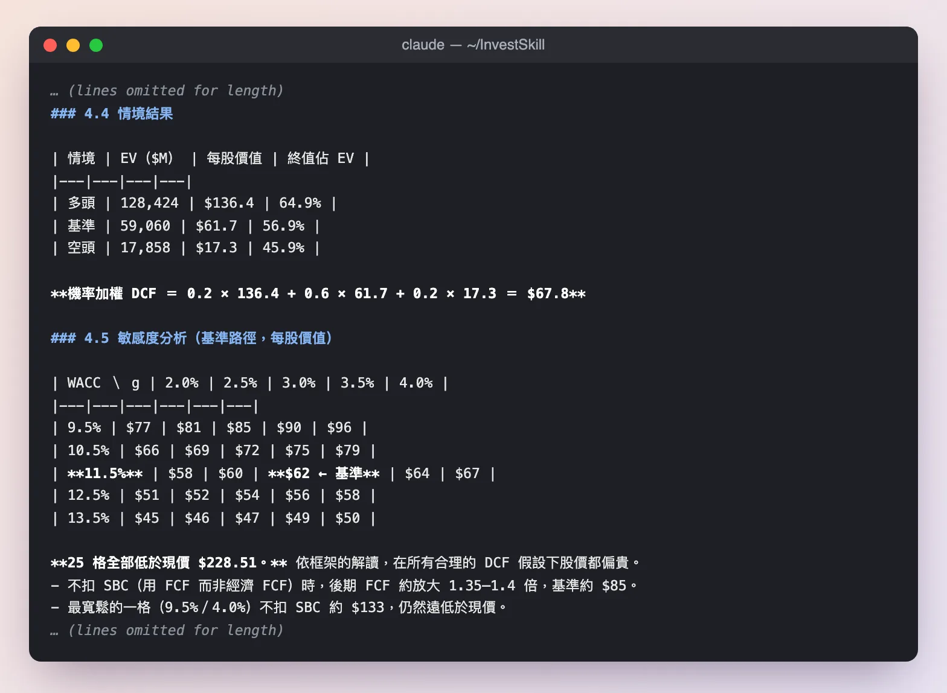Click the bold base case cell $62
Screen dimensions: 947x693
298,473
